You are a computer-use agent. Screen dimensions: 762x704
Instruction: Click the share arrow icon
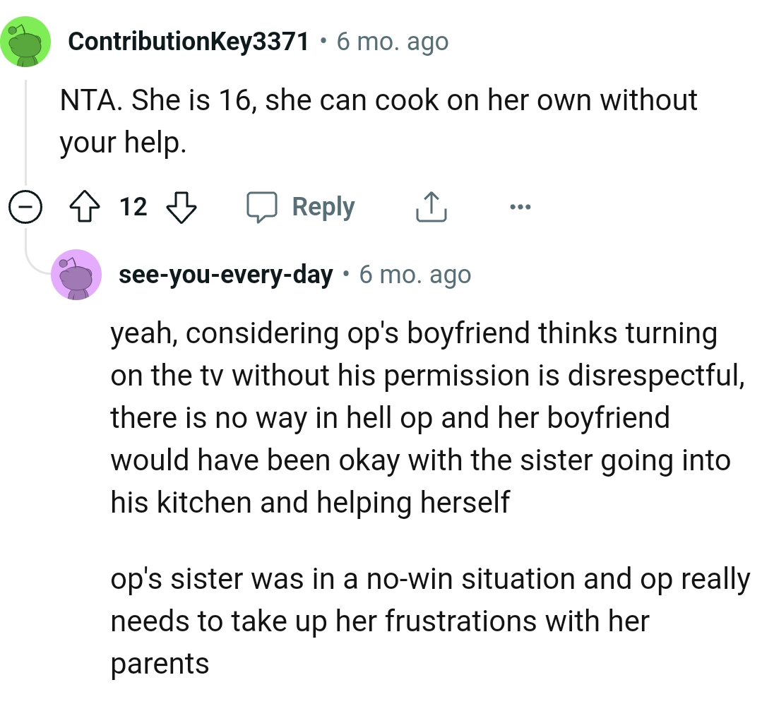click(430, 207)
